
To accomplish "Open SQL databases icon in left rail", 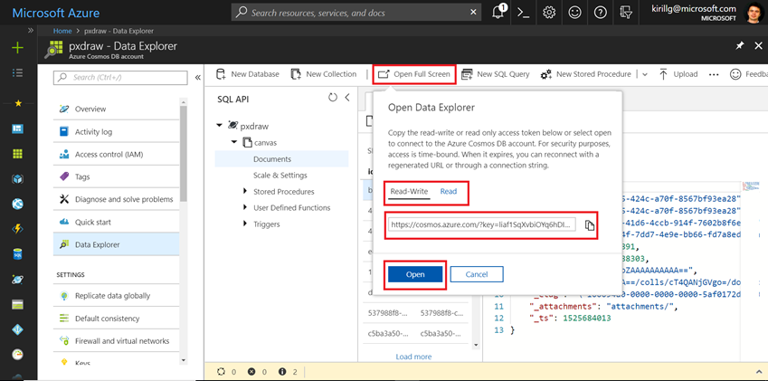I will tap(17, 254).
